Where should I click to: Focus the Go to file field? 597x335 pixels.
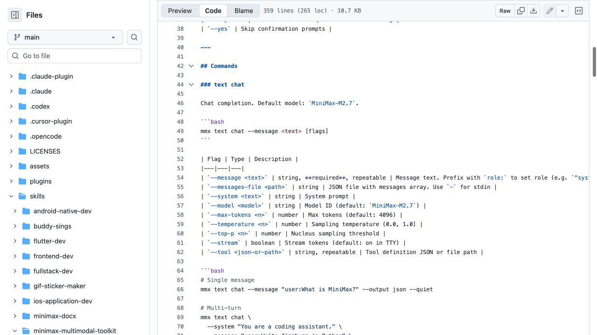click(x=75, y=56)
